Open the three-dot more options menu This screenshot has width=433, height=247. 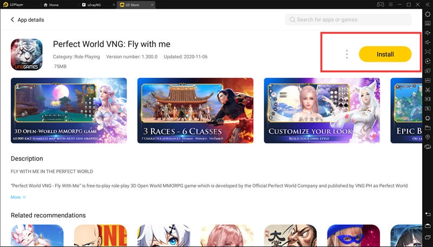click(347, 54)
